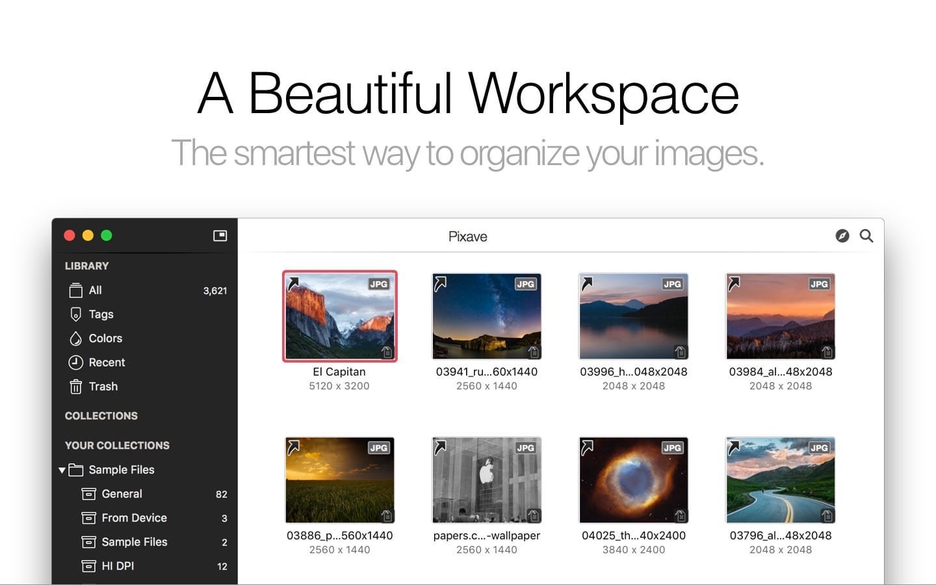Click the Milky Way 03941 thumbnail

tap(486, 317)
